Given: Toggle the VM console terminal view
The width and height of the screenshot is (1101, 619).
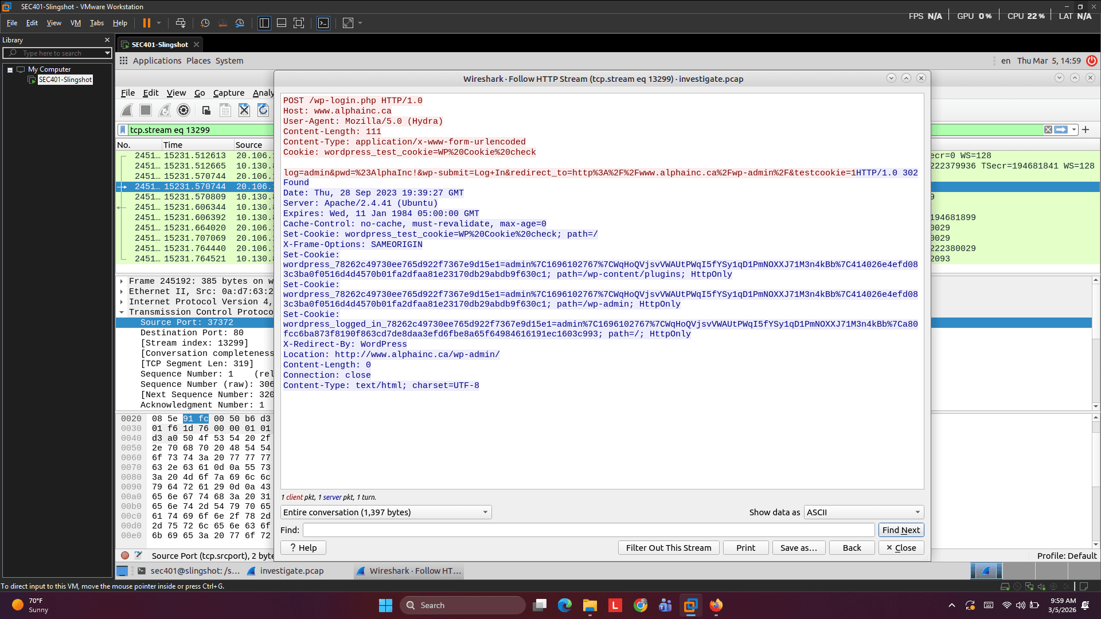Looking at the screenshot, I should tap(323, 23).
